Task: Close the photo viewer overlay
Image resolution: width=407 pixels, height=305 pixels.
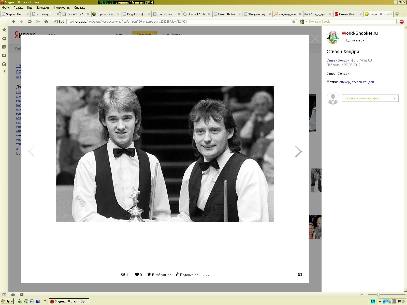Action: [315, 39]
